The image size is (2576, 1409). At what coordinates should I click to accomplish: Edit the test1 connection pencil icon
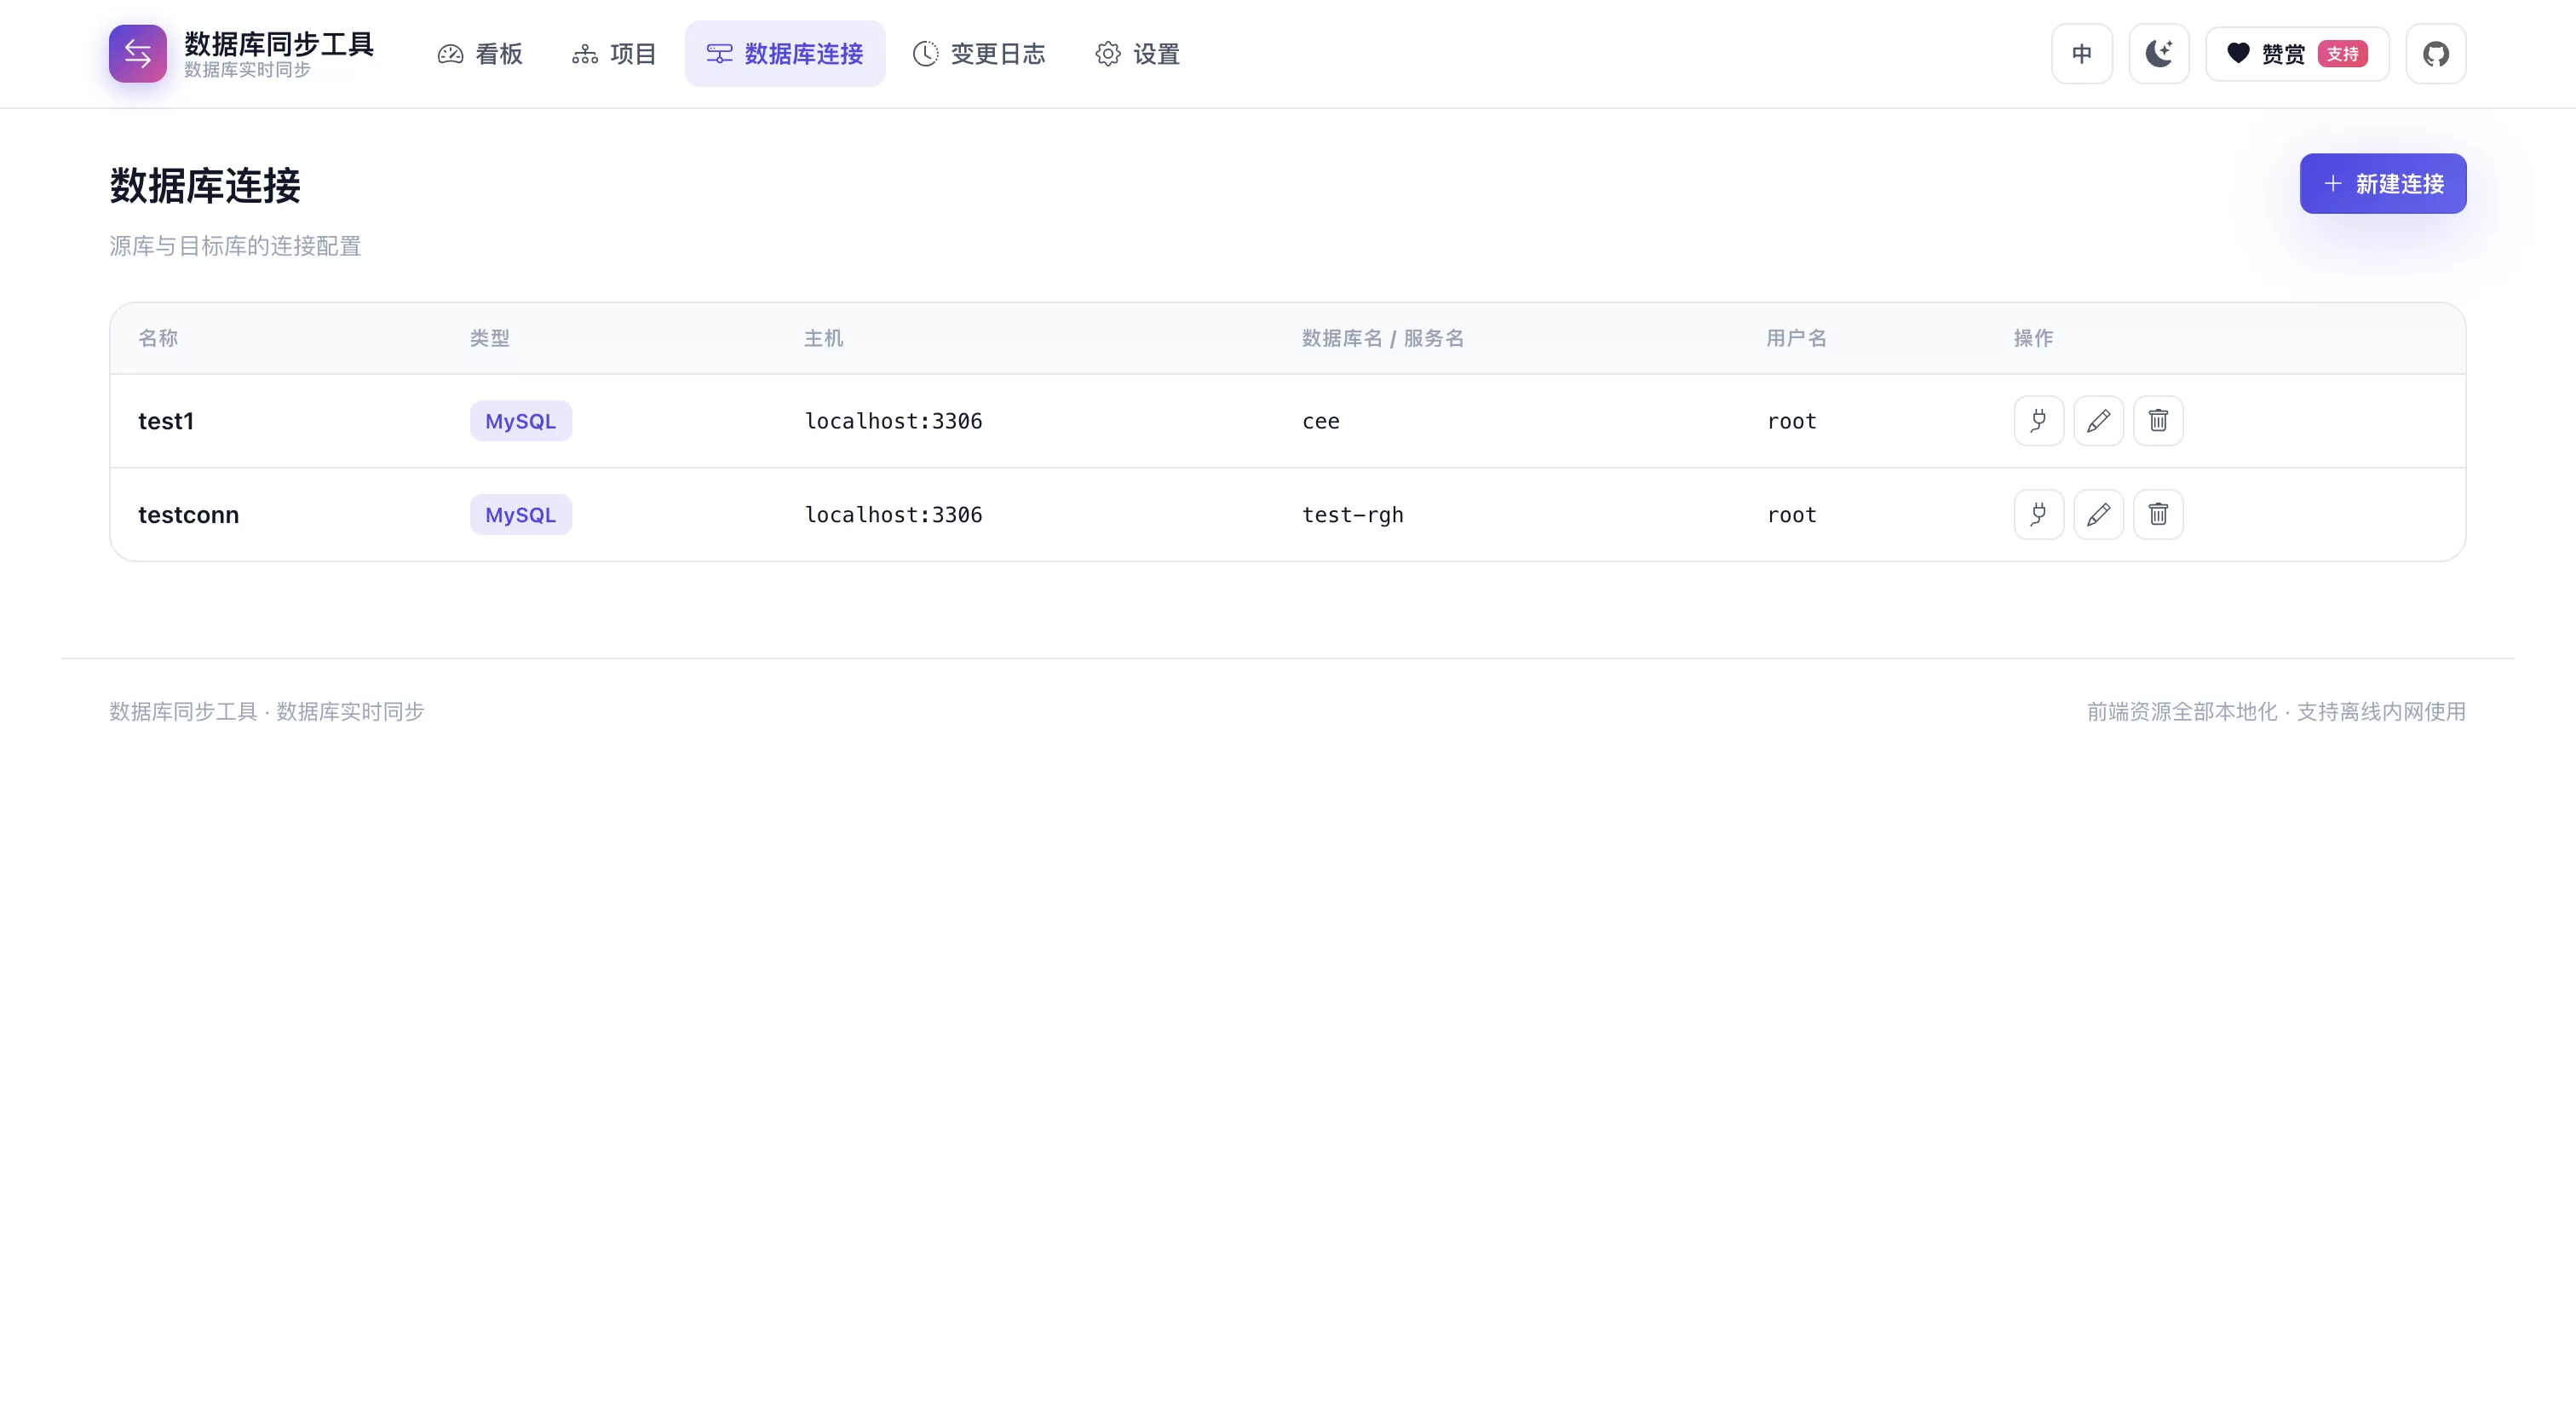[2099, 421]
